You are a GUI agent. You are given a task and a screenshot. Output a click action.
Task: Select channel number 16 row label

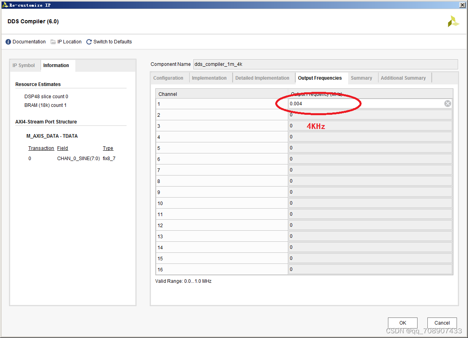pyautogui.click(x=160, y=270)
